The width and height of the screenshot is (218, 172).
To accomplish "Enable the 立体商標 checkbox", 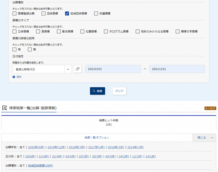I will pos(14,32).
